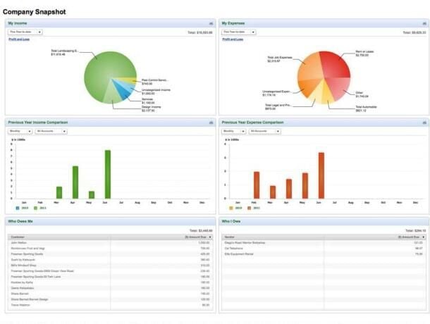Open the Bill's Windsurf Shop customer row
This screenshot has width=430, height=324.
[x=110, y=266]
